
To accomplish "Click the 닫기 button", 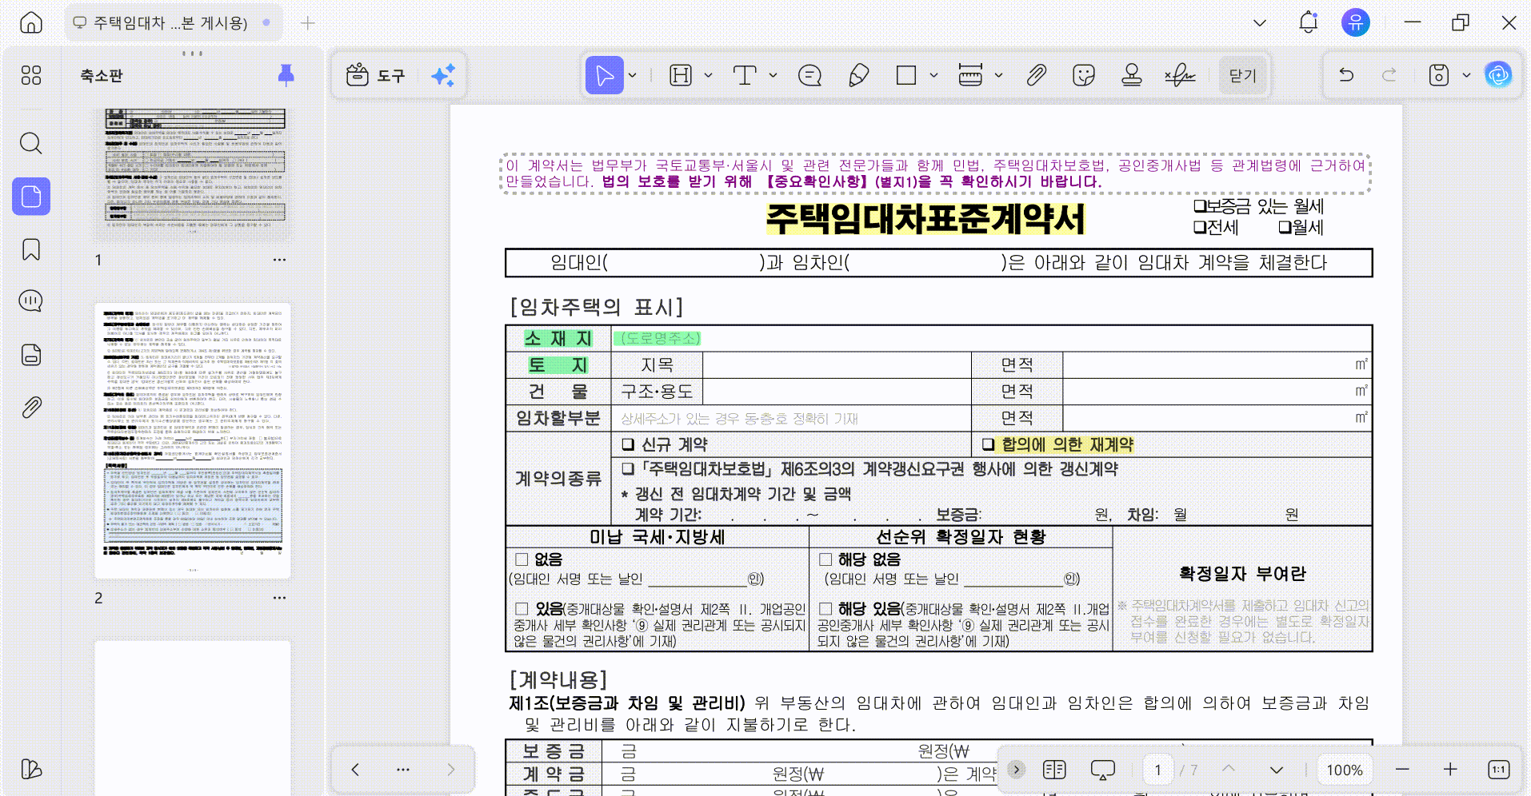I will 1243,75.
